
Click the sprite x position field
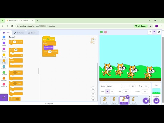click(x=132, y=86)
